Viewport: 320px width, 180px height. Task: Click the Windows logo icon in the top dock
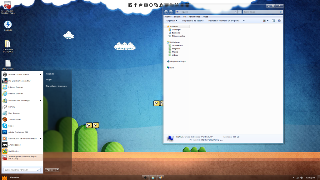(x=130, y=5)
